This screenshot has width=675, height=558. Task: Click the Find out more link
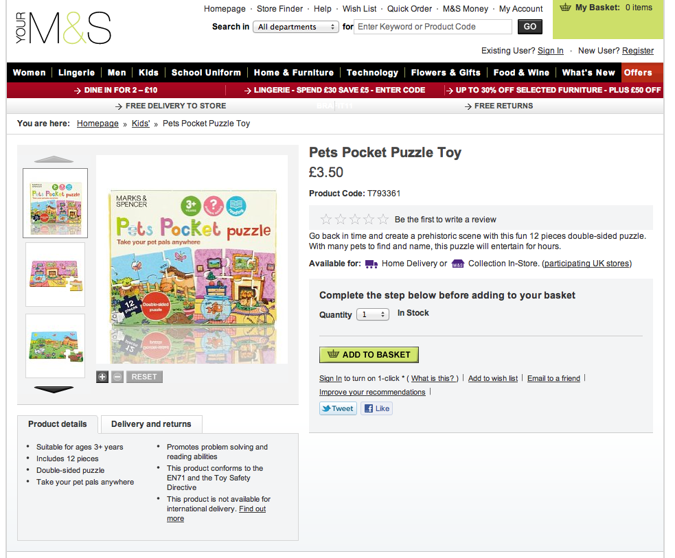(x=252, y=509)
